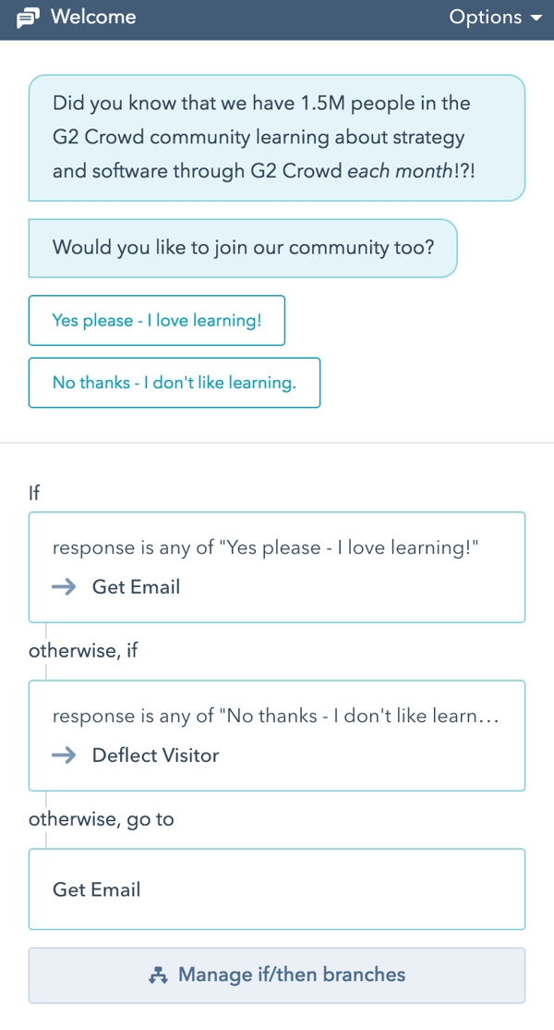Click the "otherwise, if" branch label
The image size is (554, 1030).
click(83, 650)
